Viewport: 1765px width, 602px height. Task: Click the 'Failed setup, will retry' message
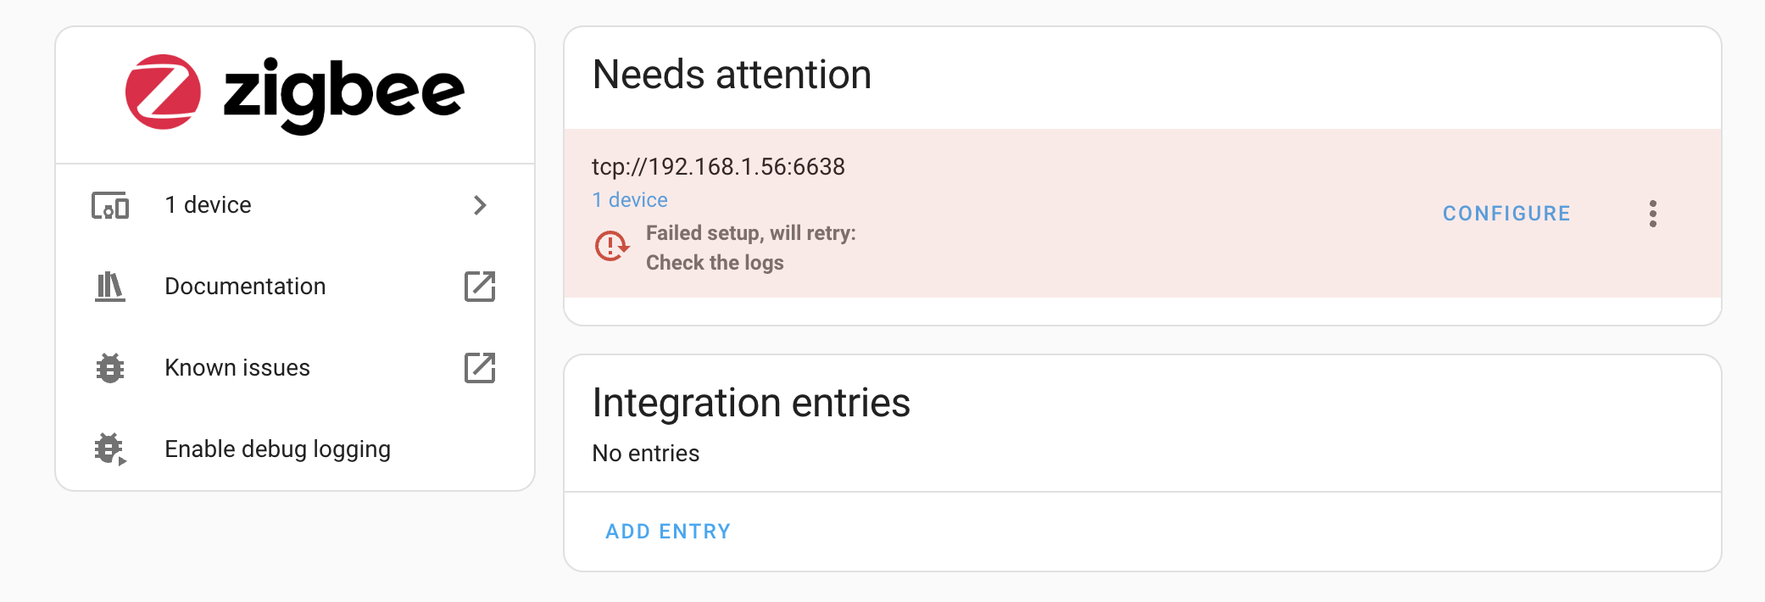click(x=751, y=233)
